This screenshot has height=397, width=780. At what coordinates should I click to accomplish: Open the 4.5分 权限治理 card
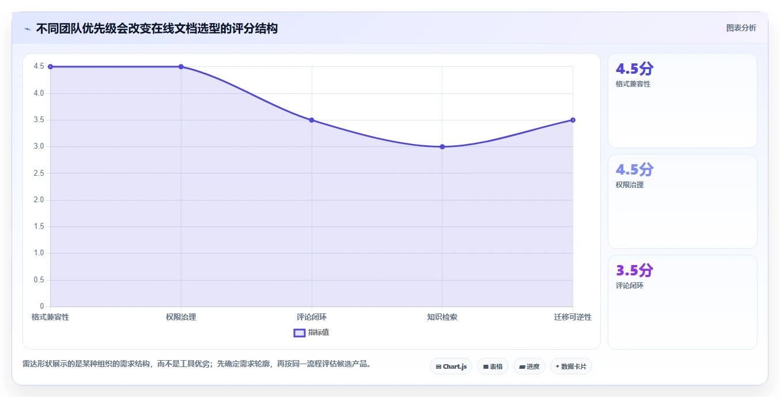(x=683, y=202)
